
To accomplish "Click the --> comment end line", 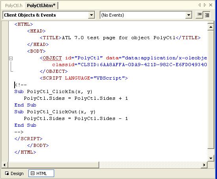I will click(19, 132).
